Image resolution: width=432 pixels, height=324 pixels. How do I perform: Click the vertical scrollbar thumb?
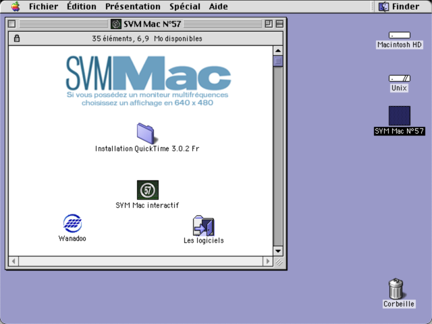[x=278, y=61]
